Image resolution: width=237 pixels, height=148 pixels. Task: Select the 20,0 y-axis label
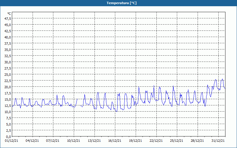click(x=8, y=87)
